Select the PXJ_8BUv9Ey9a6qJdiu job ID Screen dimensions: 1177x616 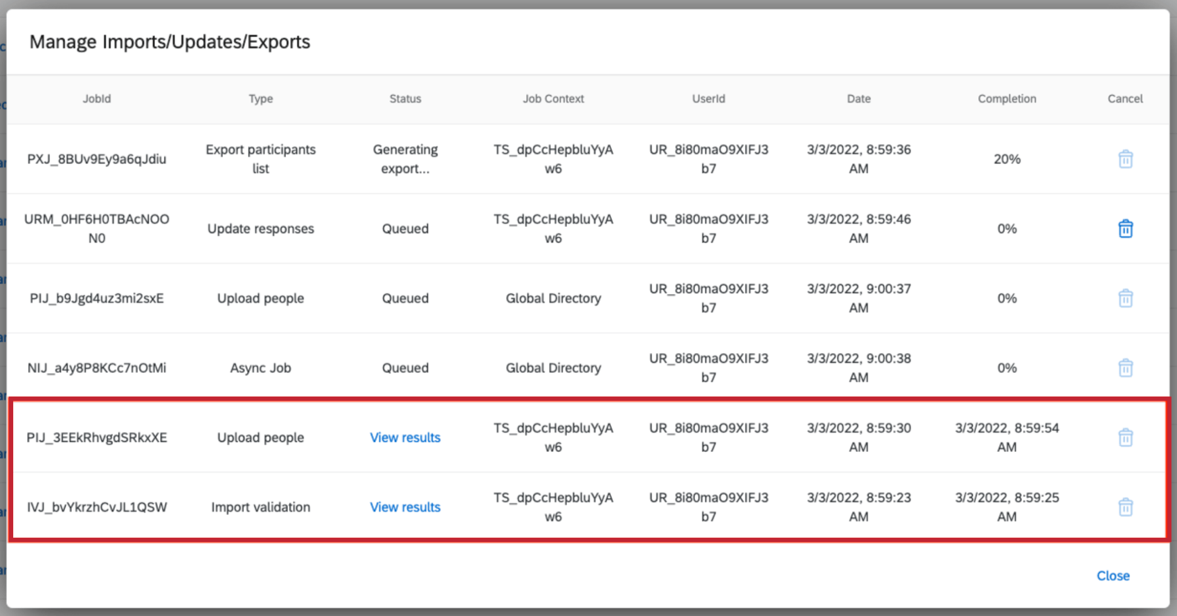point(97,159)
